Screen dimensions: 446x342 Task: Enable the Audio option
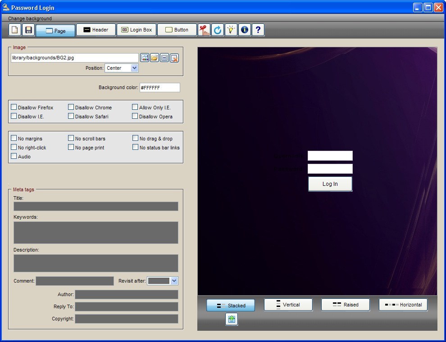(x=14, y=156)
